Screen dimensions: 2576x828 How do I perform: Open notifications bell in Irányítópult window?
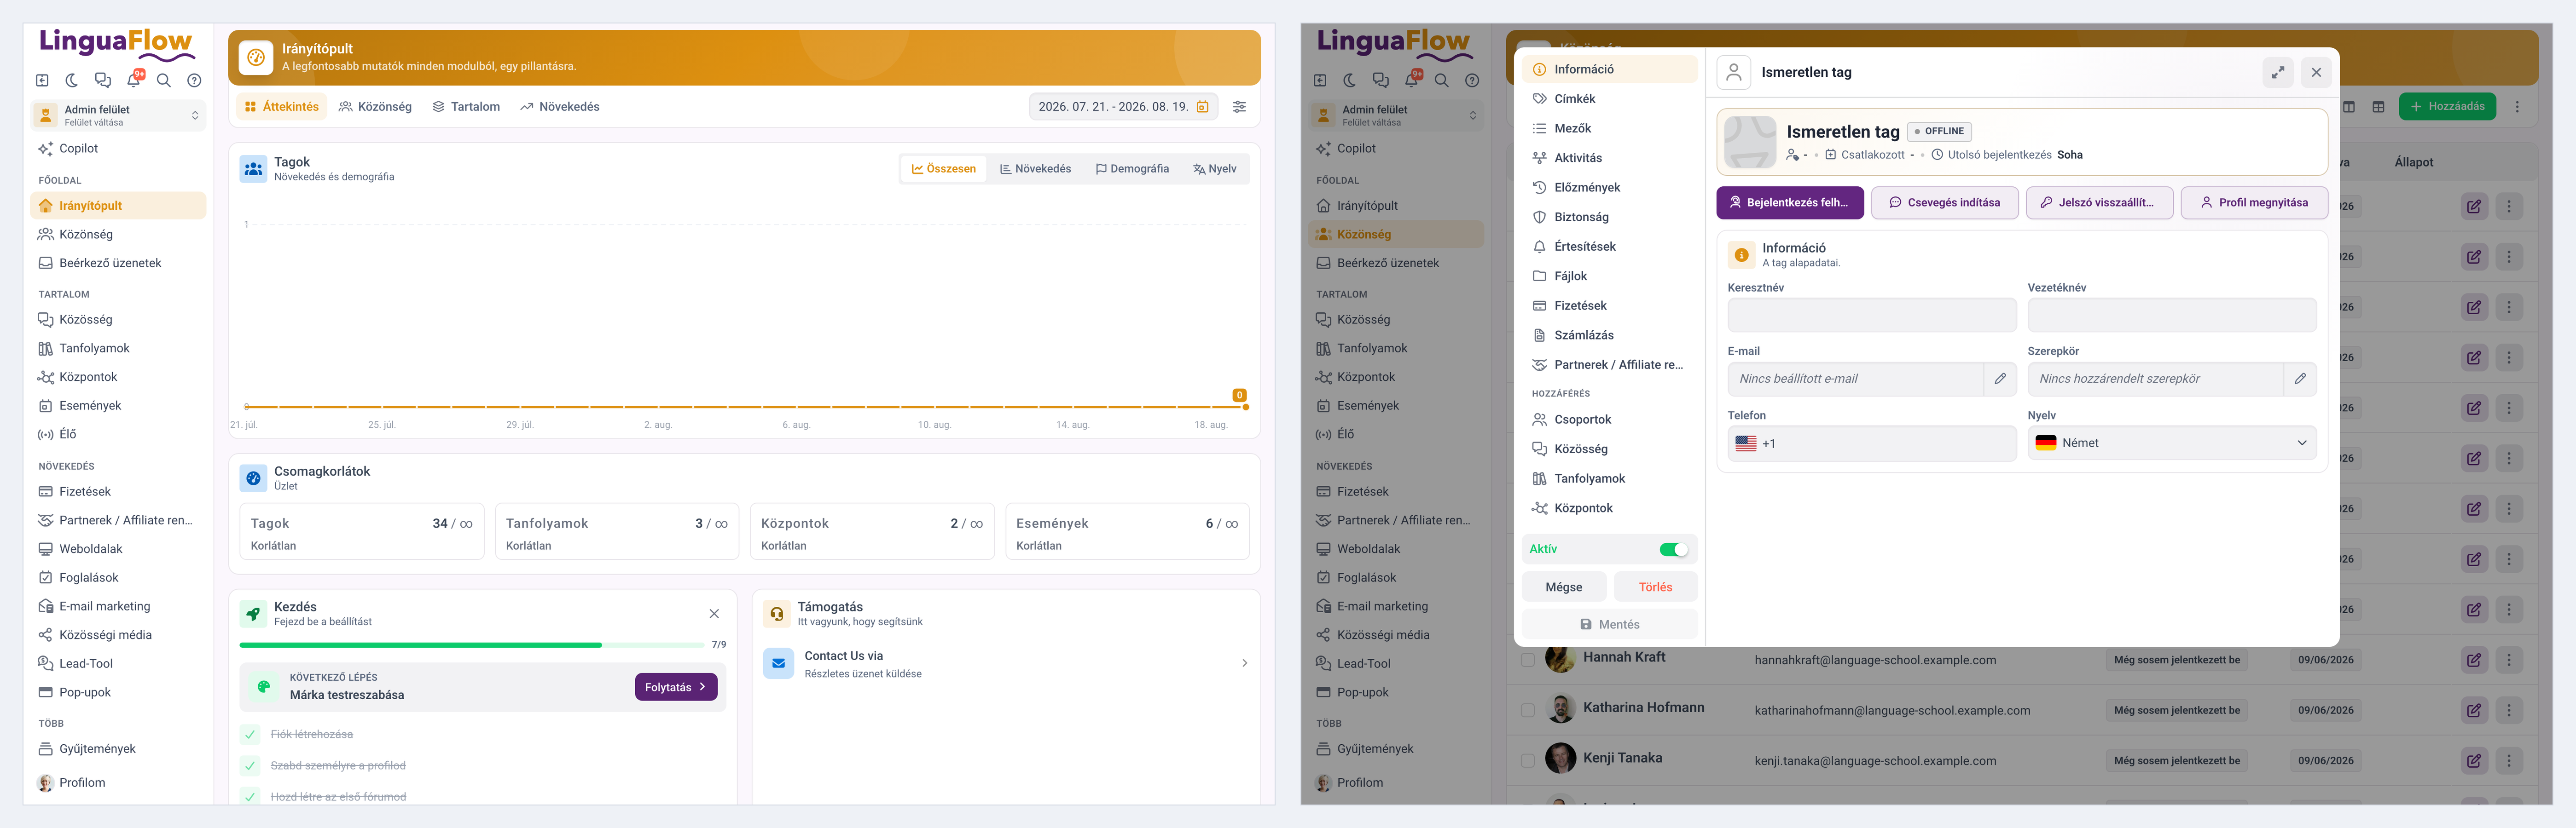[x=133, y=81]
